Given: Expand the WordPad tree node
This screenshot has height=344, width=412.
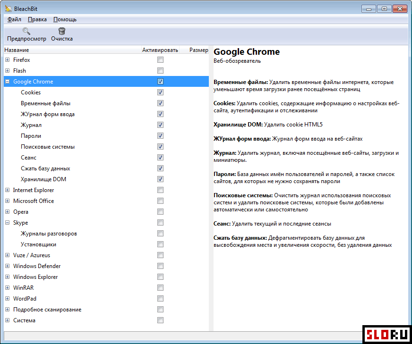Looking at the screenshot, I should tap(8, 298).
